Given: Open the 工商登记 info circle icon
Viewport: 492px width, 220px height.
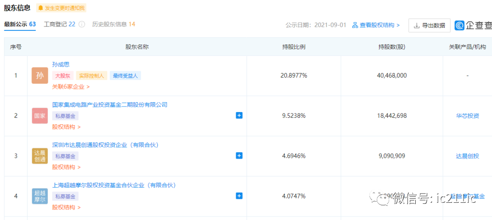Looking at the screenshot, I should point(82,25).
